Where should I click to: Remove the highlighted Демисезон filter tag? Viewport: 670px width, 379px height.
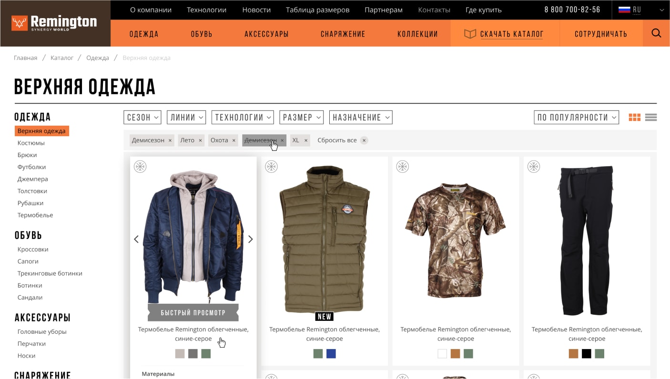pos(282,140)
